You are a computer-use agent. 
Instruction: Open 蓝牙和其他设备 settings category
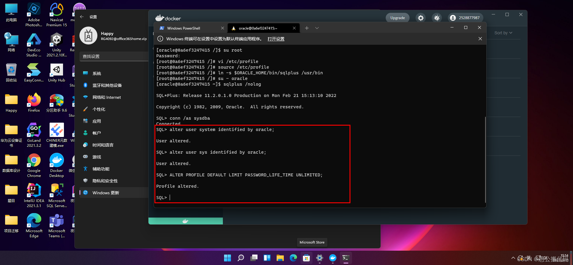point(114,85)
